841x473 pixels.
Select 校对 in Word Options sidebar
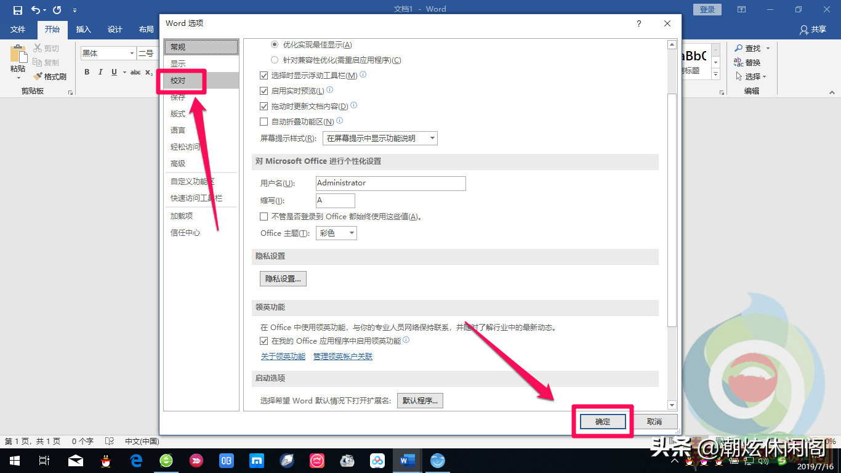201,80
